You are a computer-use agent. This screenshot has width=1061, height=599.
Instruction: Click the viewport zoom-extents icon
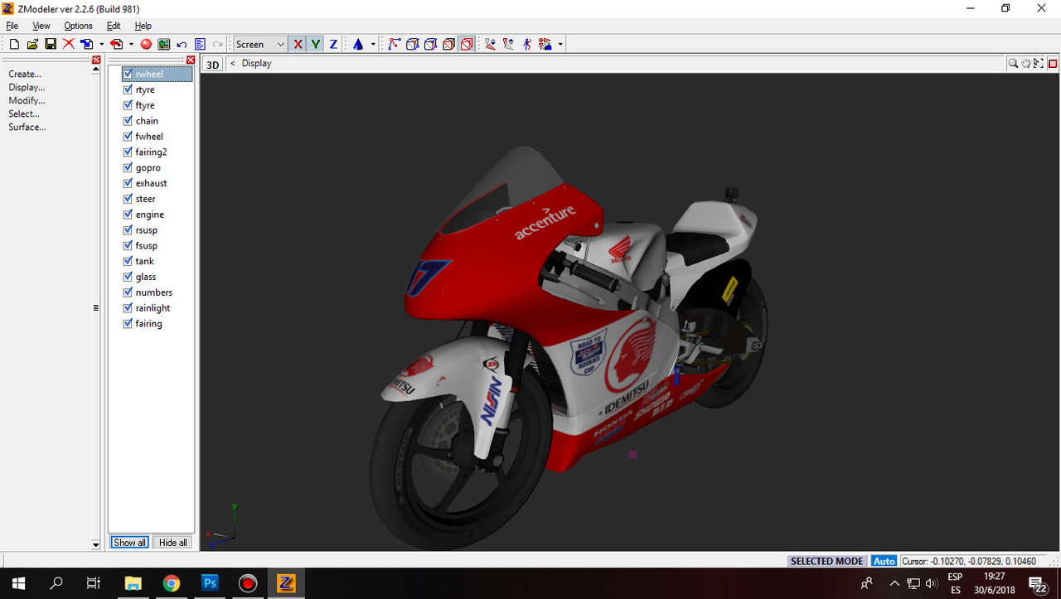click(x=1038, y=63)
